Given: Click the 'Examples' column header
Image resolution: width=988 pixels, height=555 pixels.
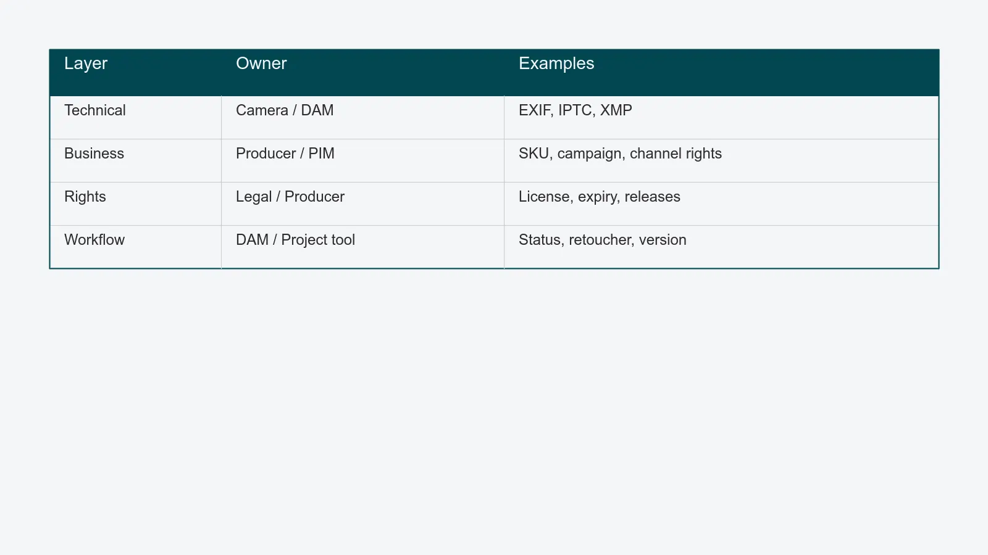Looking at the screenshot, I should [721, 73].
